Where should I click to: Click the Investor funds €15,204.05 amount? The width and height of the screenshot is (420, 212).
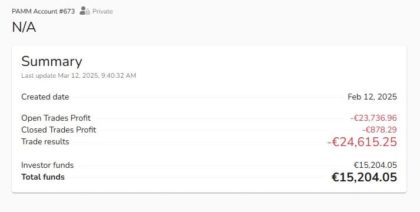pyautogui.click(x=375, y=165)
